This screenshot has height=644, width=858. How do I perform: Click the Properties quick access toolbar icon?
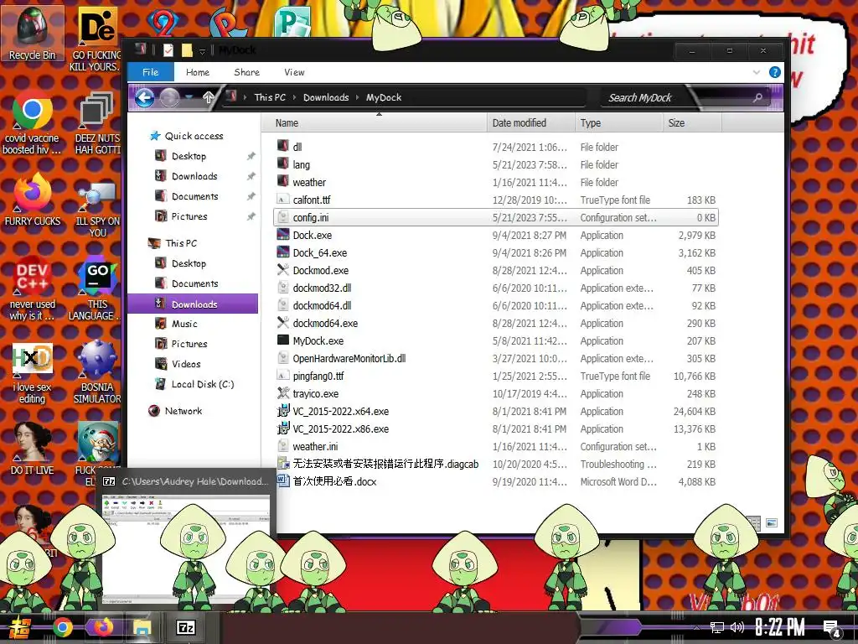pos(168,50)
